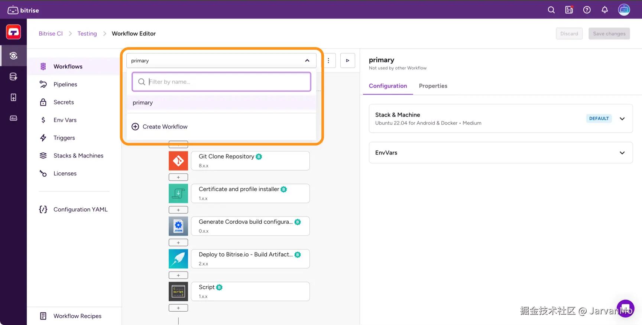Open the help question mark icon
The width and height of the screenshot is (642, 325).
pos(587,10)
